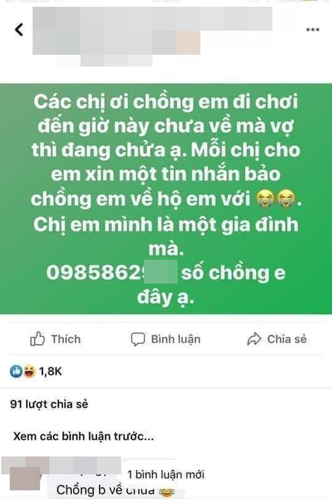Viewport: 332px width, 502px height.
Task: Tap the Bình luận text label
Action: click(x=176, y=339)
